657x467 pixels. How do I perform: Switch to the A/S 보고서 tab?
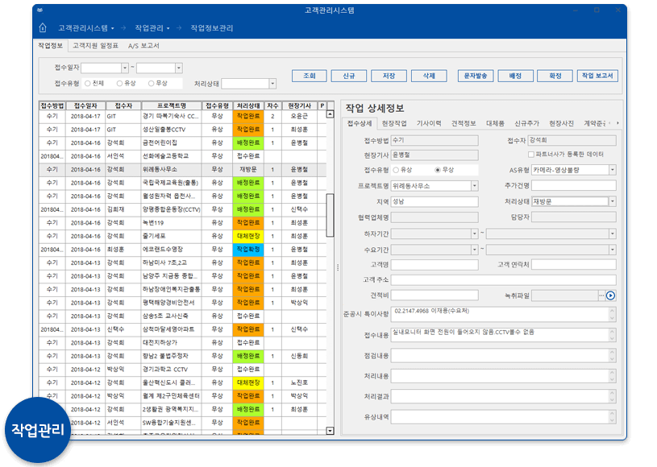coord(143,46)
